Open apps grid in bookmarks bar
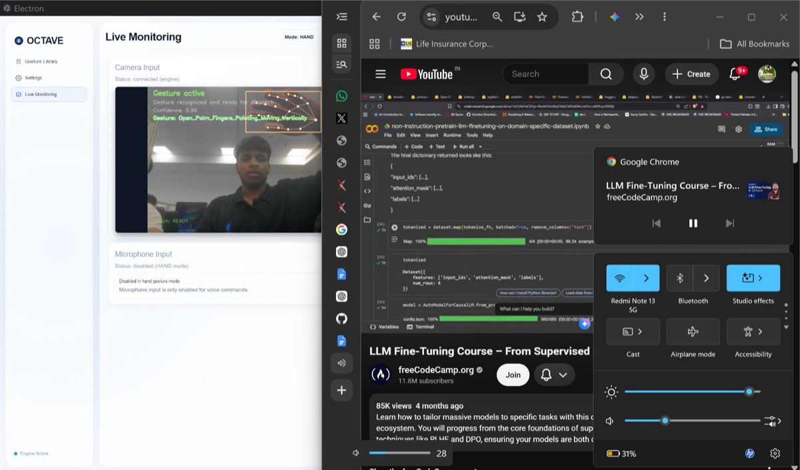 [375, 44]
